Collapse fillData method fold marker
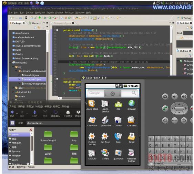 [x=57, y=30]
